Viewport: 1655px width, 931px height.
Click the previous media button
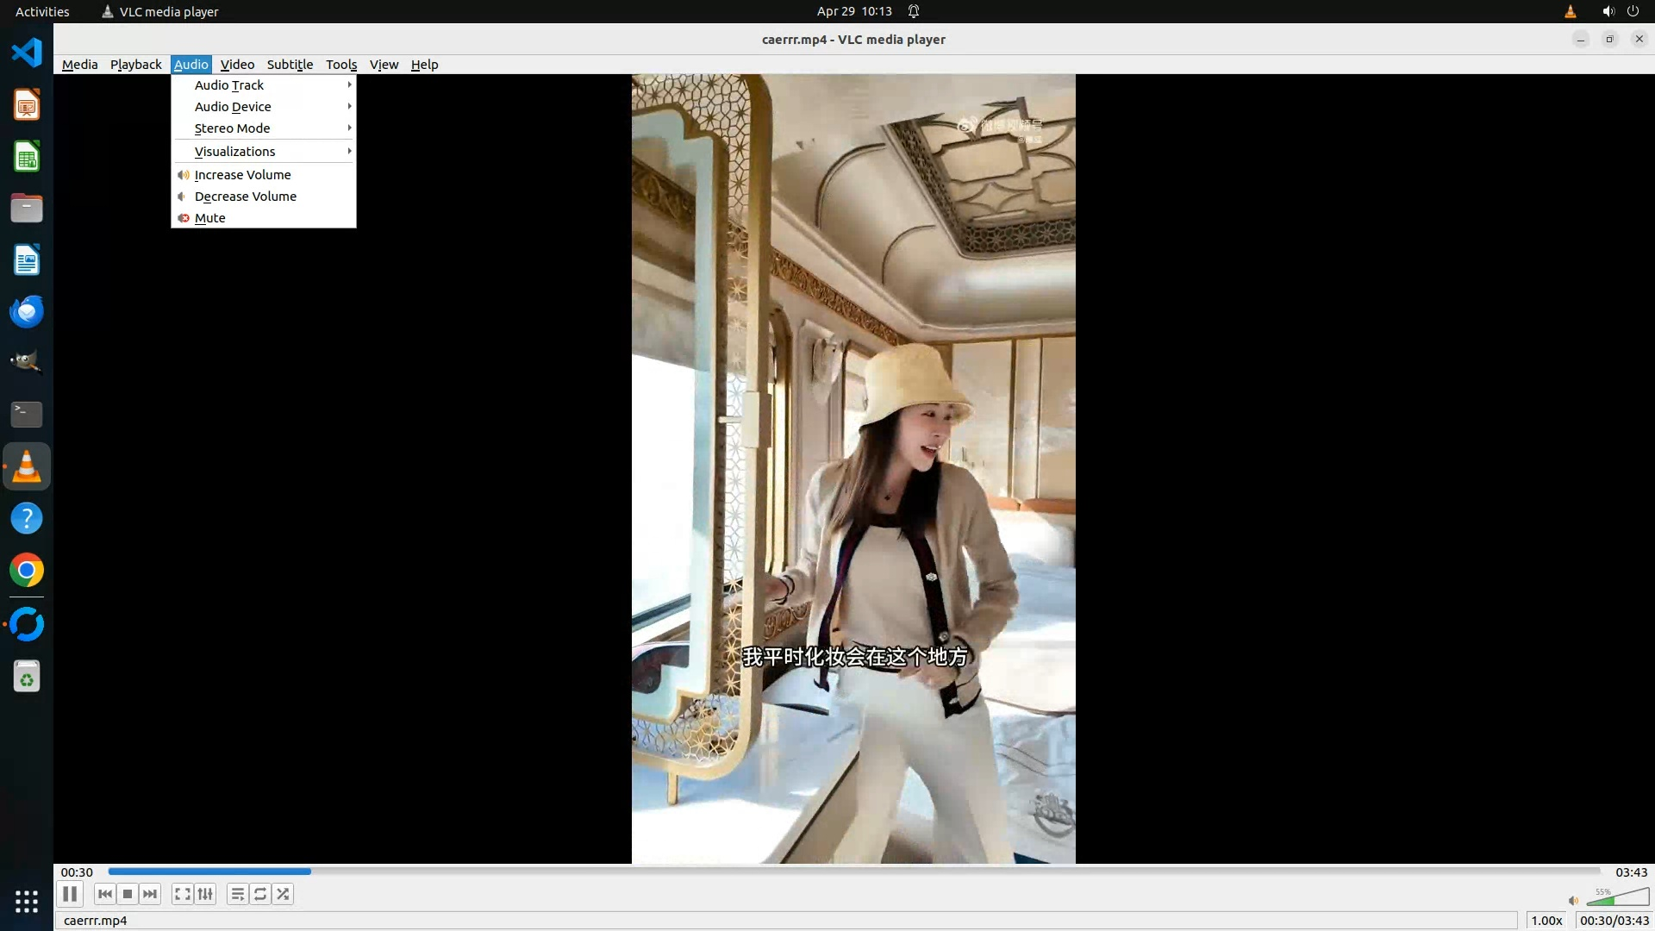[105, 894]
